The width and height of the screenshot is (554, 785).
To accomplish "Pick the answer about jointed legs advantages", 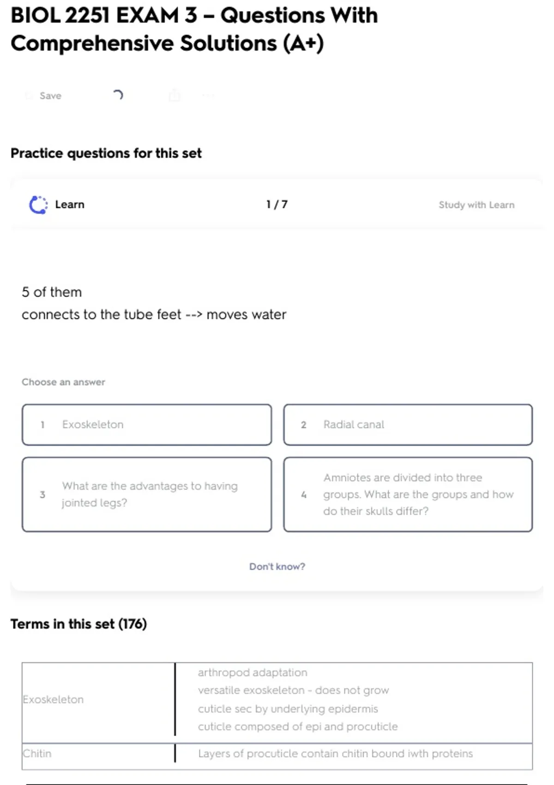I will [146, 494].
